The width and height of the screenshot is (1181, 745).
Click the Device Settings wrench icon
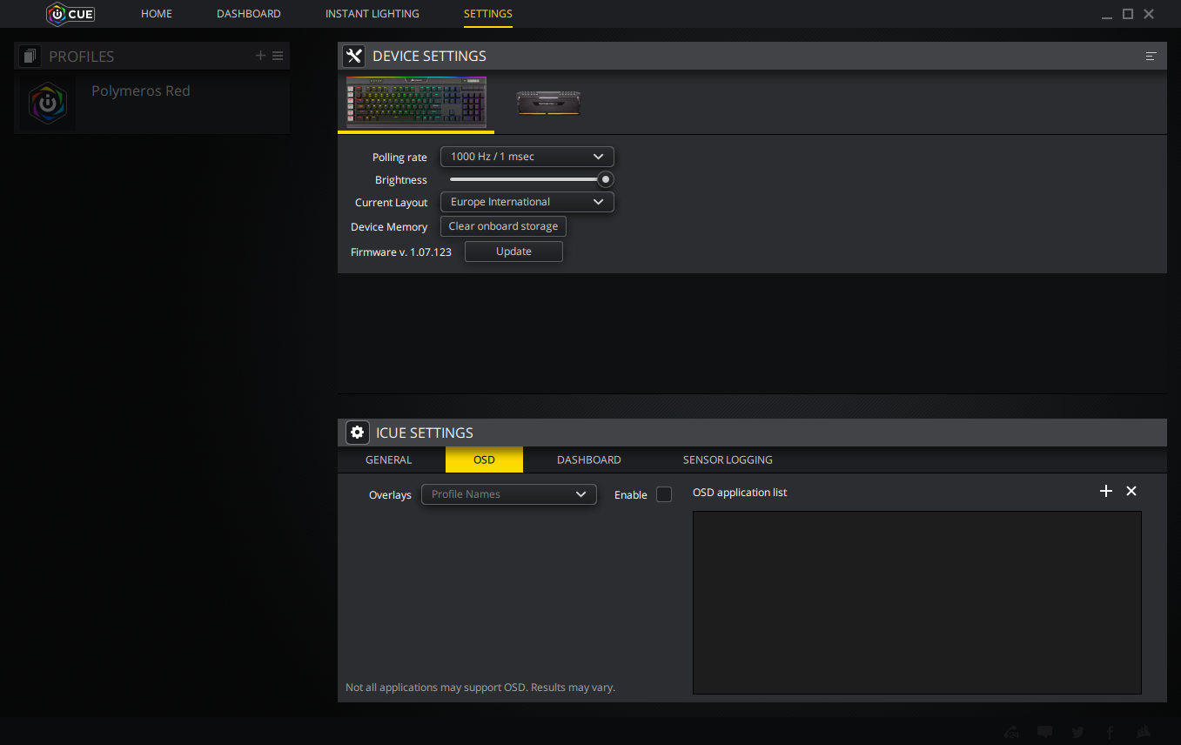pos(353,57)
